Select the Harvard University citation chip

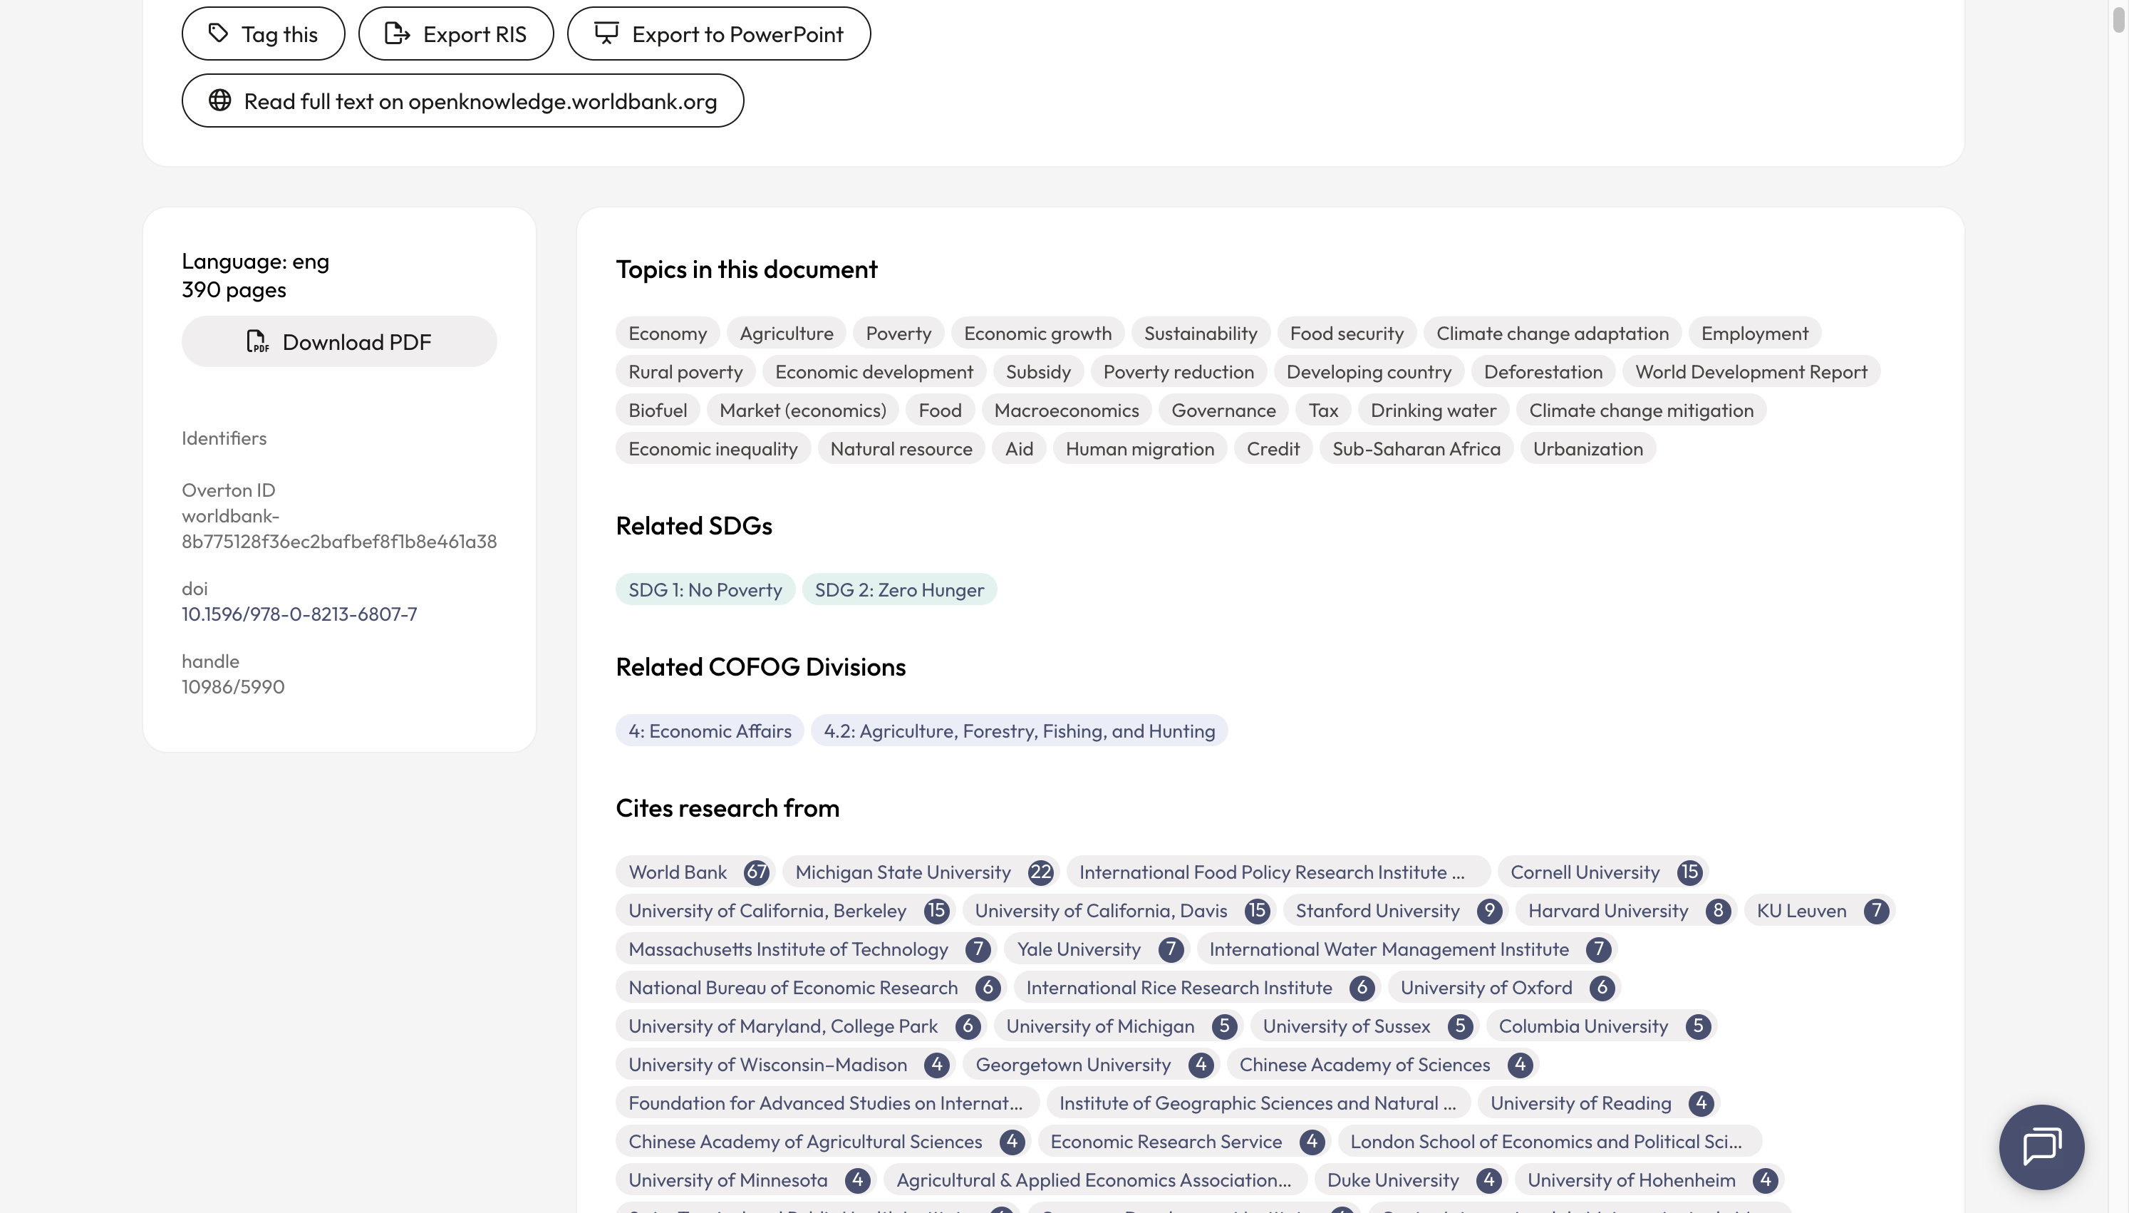(1626, 909)
